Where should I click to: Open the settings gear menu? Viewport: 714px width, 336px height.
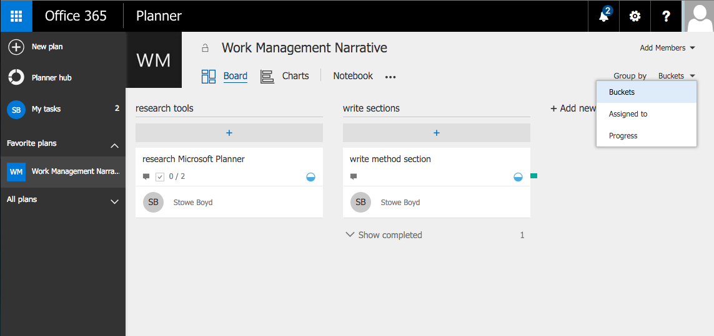coord(635,16)
